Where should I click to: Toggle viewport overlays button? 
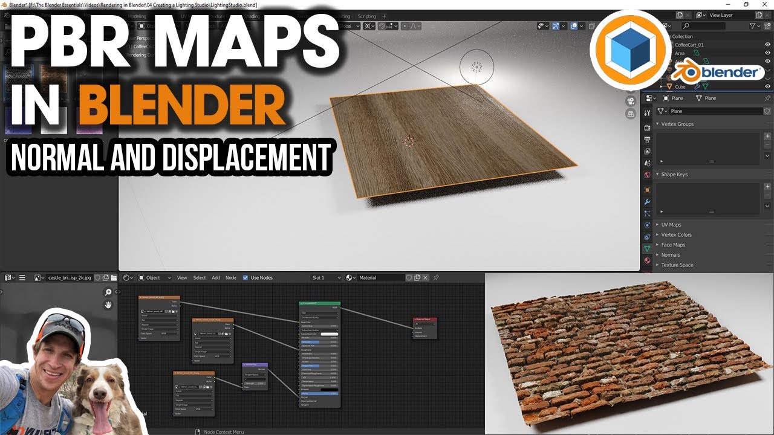tap(574, 26)
